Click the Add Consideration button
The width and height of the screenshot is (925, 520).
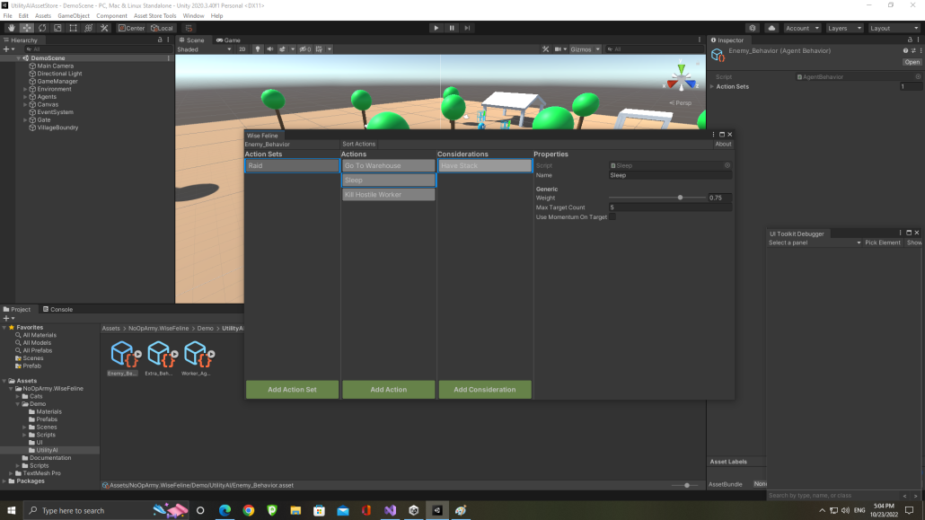tap(484, 389)
